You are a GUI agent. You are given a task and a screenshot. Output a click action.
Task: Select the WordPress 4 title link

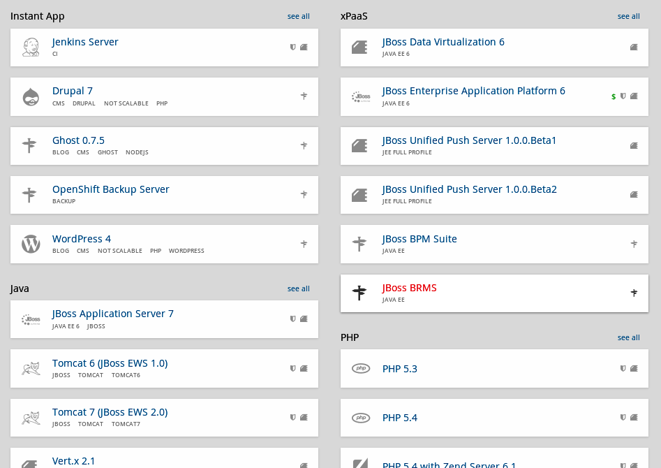click(82, 239)
